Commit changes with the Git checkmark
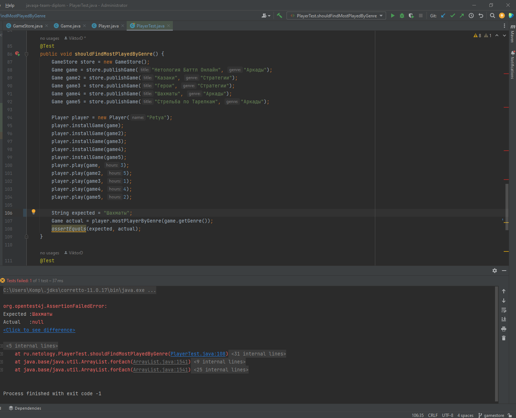The height and width of the screenshot is (418, 516). [x=452, y=16]
